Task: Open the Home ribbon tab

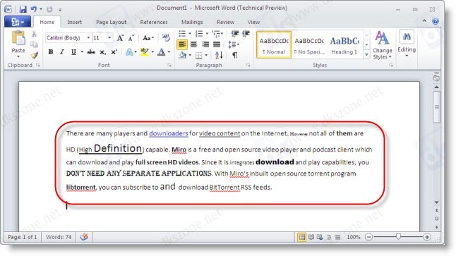Action: (x=47, y=22)
